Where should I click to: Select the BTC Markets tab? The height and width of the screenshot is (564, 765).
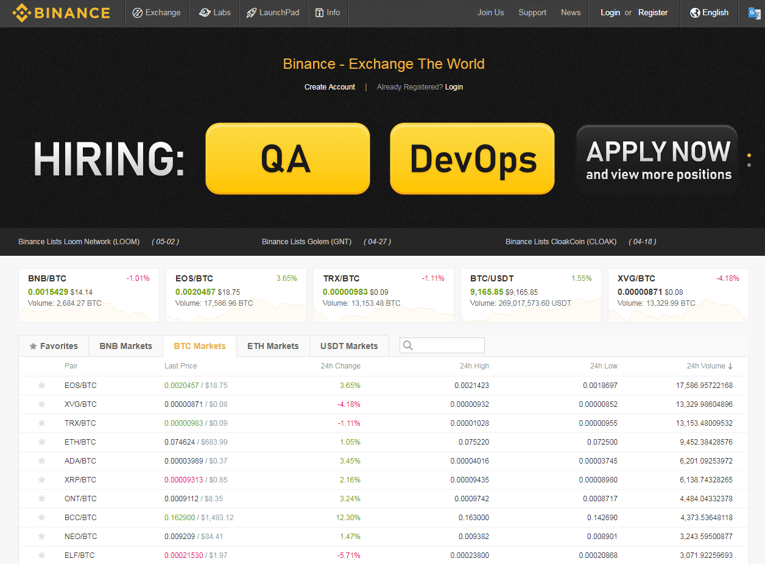click(200, 346)
